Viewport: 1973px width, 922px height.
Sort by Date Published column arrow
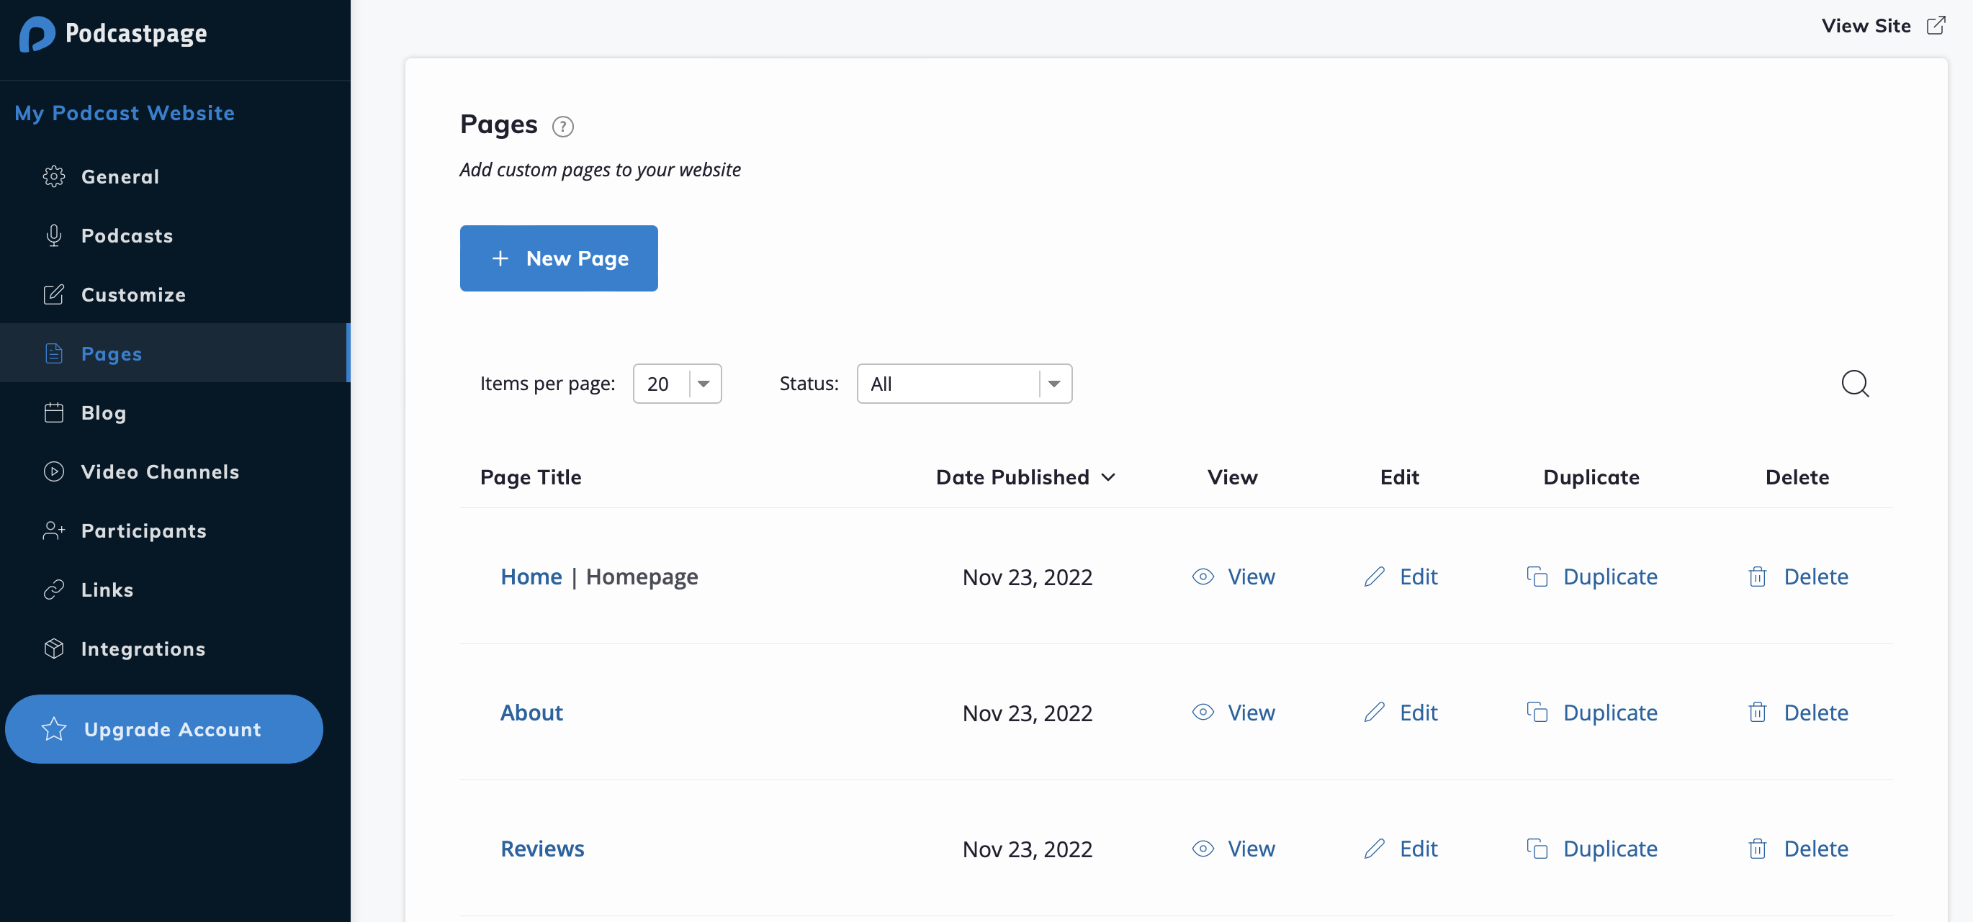(1108, 477)
